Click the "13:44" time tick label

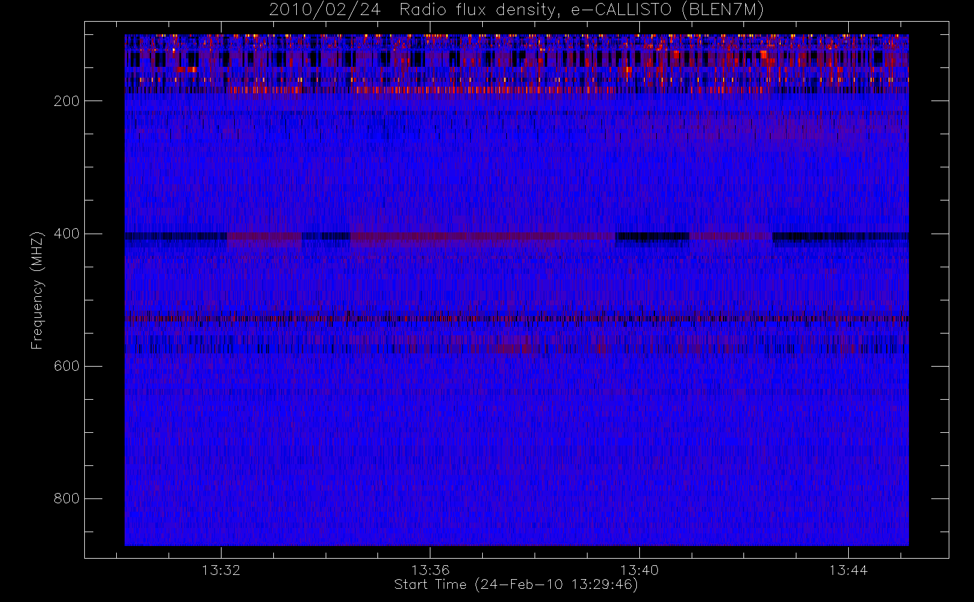[848, 570]
